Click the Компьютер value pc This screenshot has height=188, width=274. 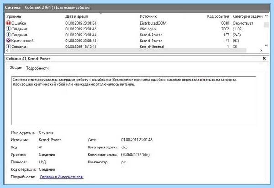123,162
